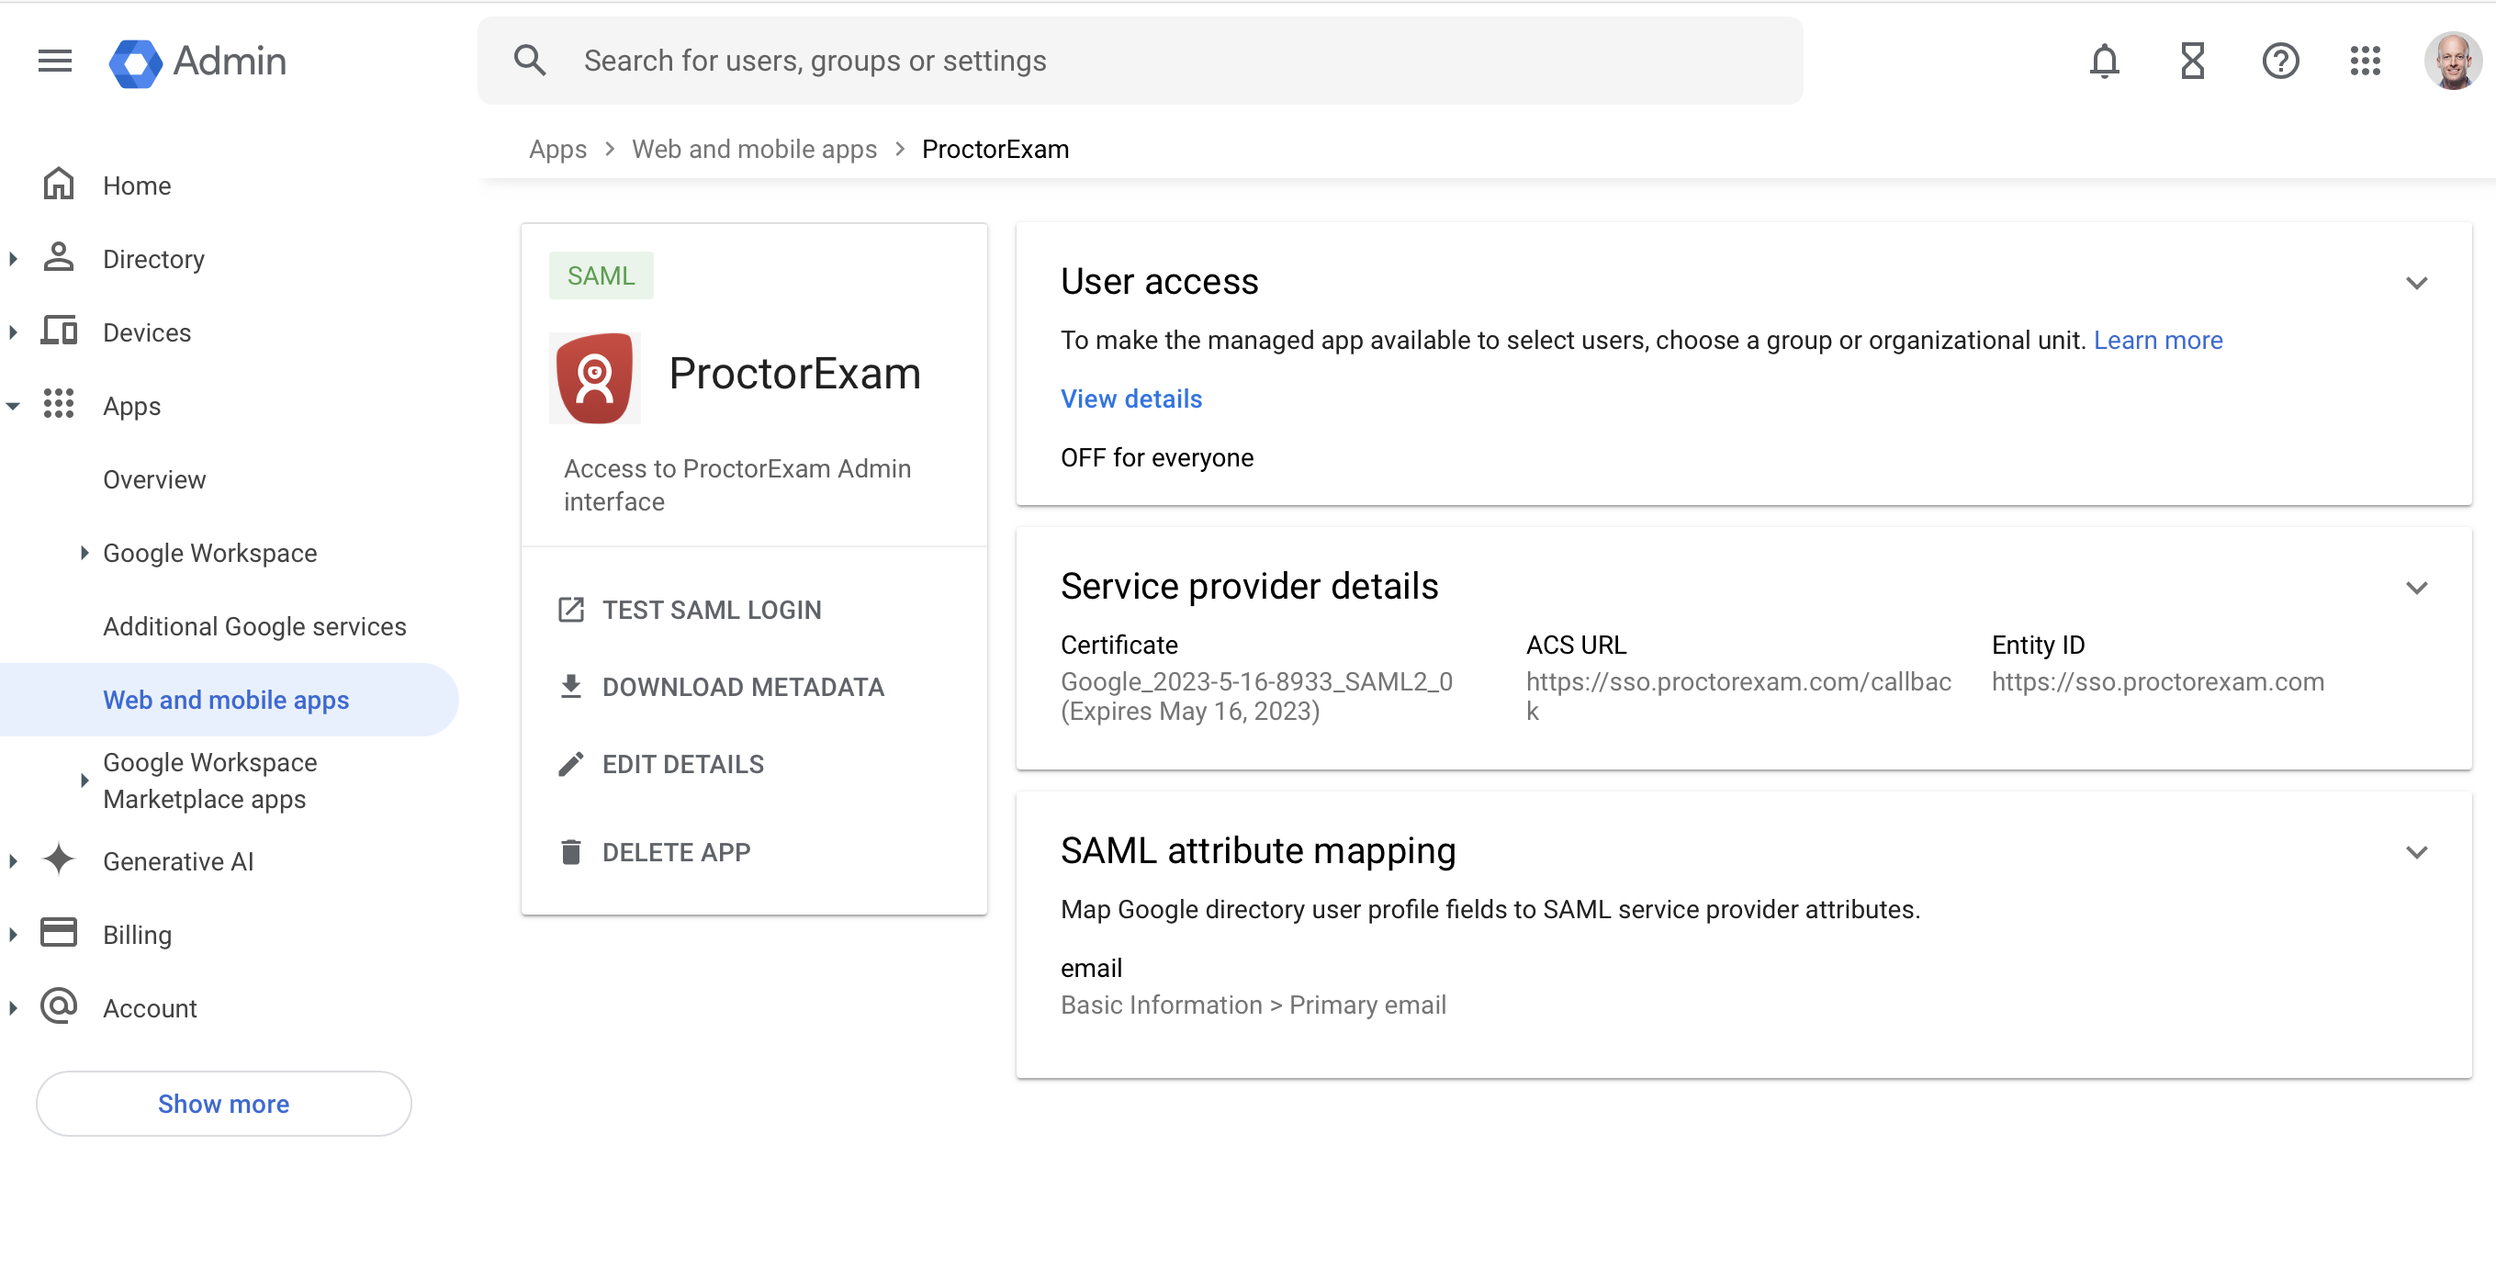
Task: Click the Entity ID value
Action: (2157, 682)
